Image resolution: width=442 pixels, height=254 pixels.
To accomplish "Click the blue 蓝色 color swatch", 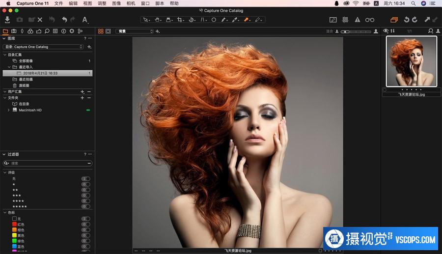I will (x=14, y=247).
